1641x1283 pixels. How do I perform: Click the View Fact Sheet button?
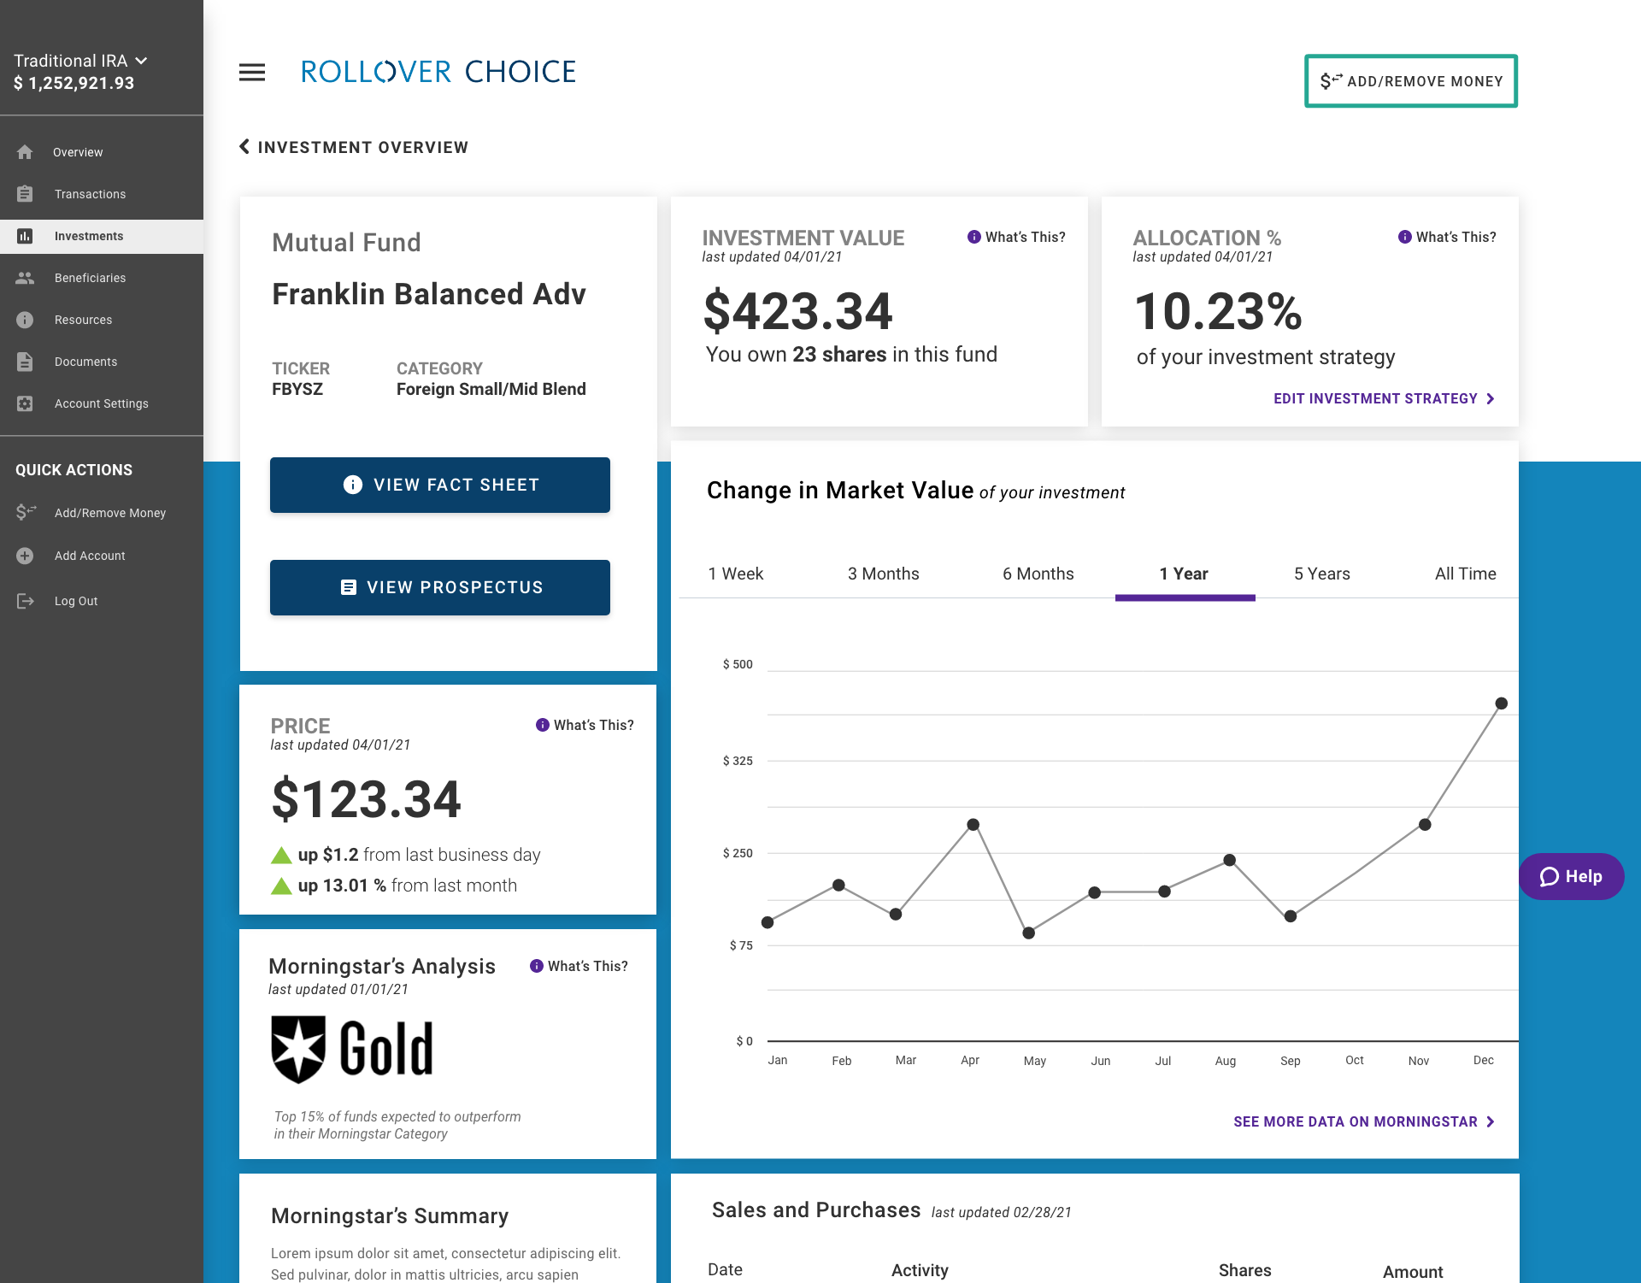[x=440, y=485]
